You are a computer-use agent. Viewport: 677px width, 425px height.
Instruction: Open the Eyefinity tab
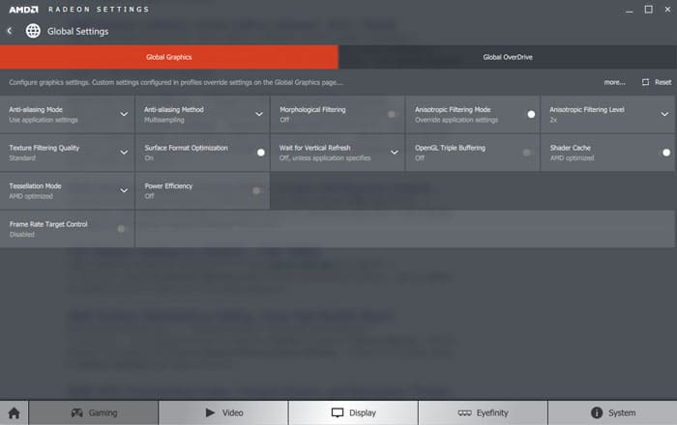[x=484, y=412]
